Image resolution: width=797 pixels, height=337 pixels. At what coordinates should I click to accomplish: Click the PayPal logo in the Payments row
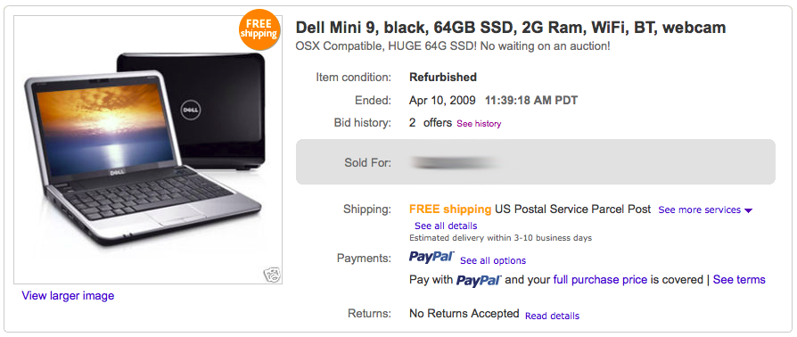[431, 257]
